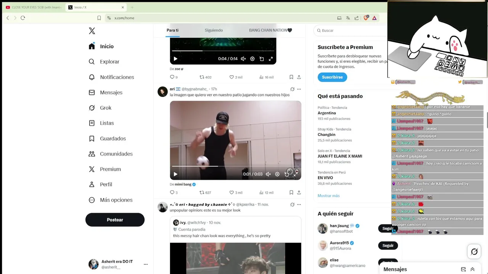Open more options on eri's post

[299, 204]
